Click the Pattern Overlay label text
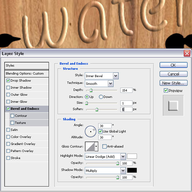This screenshot has height=192, width=192. point(22,151)
